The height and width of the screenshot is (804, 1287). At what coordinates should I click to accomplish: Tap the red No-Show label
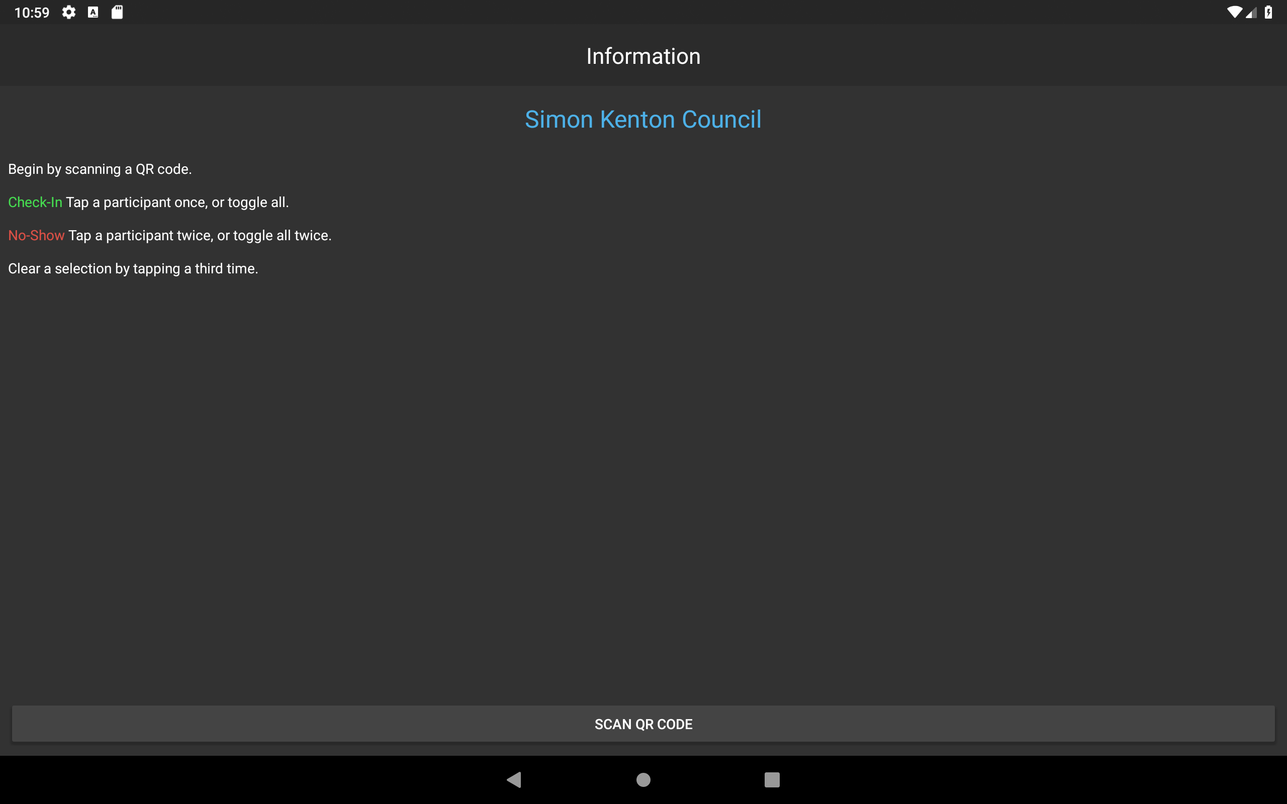tap(36, 235)
